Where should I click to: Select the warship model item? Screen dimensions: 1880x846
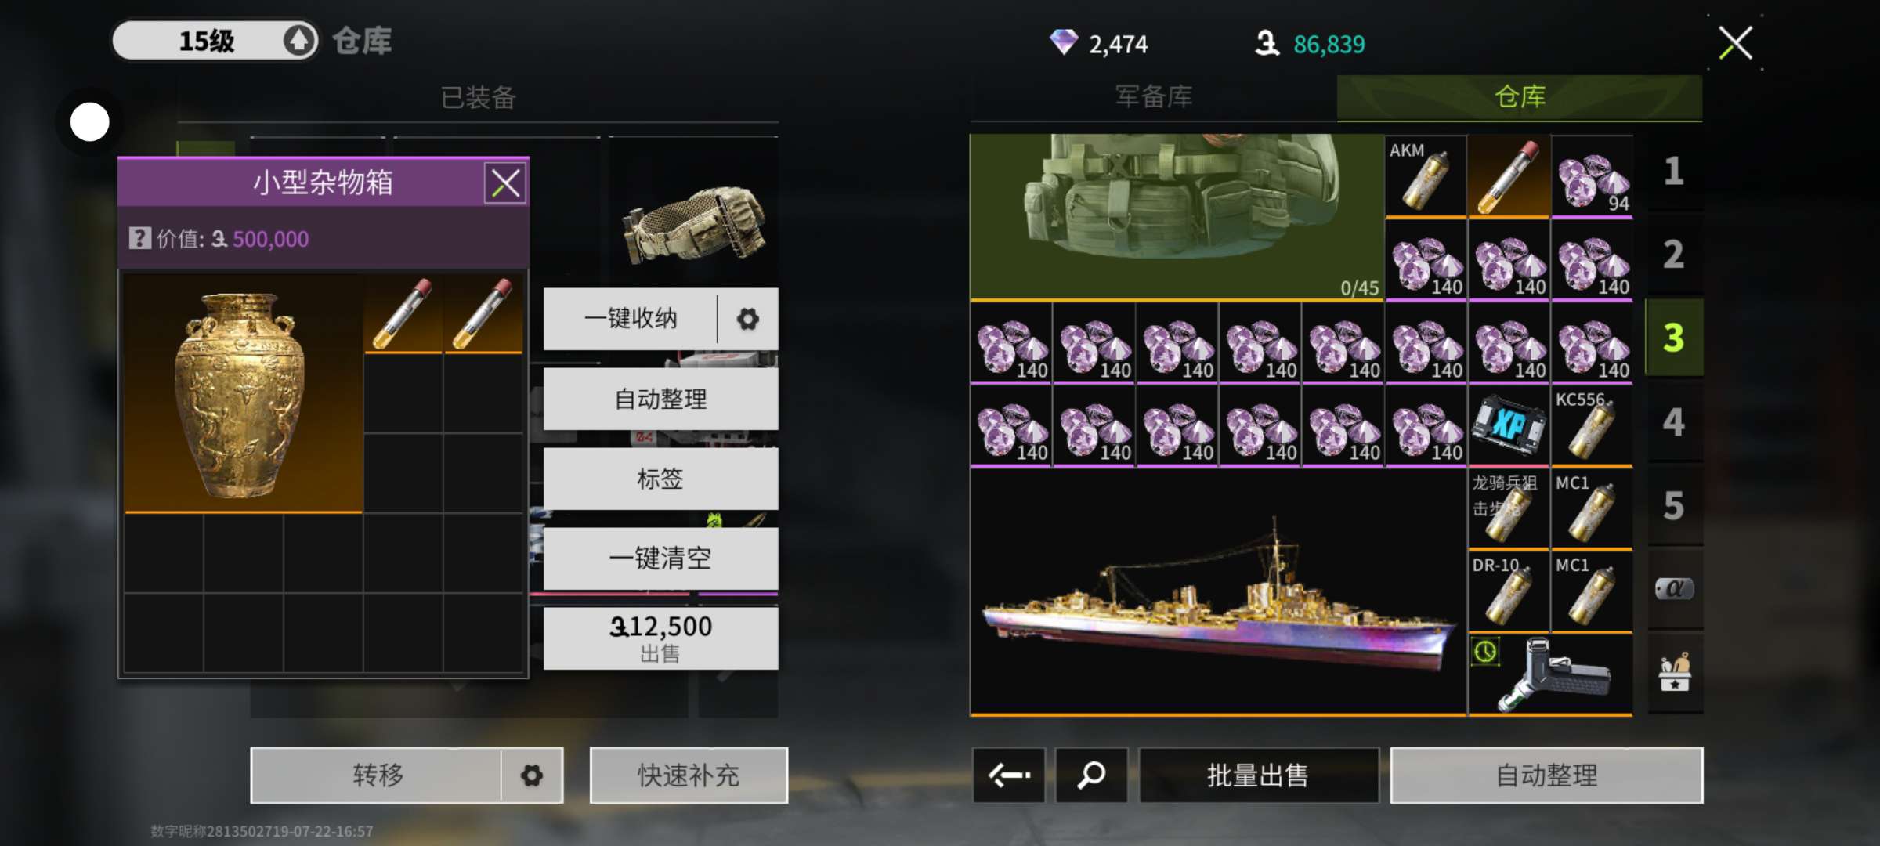1218,591
